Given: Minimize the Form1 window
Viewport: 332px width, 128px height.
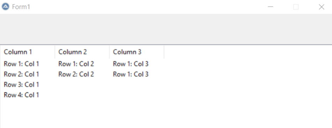Looking at the screenshot, I should tap(270, 7).
